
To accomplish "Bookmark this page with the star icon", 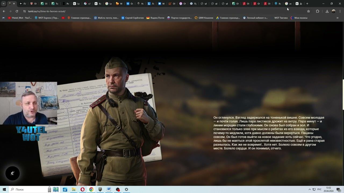I will tap(309, 11).
